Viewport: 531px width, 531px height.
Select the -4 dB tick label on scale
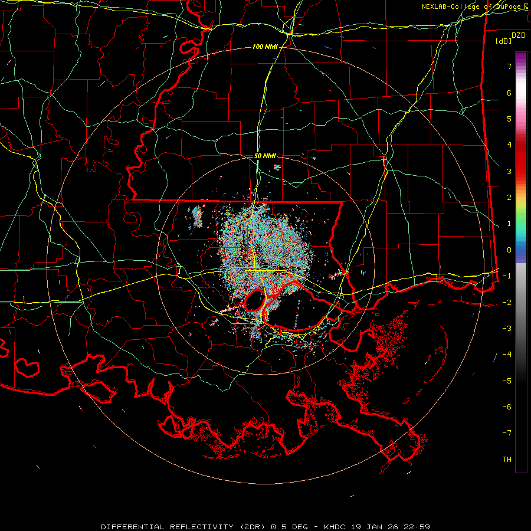(x=507, y=355)
